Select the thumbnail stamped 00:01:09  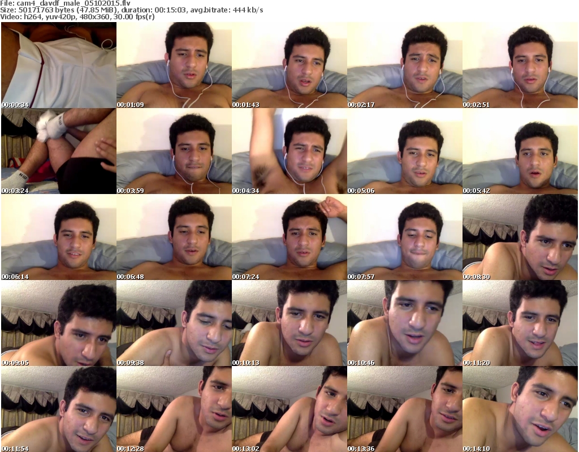tap(174, 65)
